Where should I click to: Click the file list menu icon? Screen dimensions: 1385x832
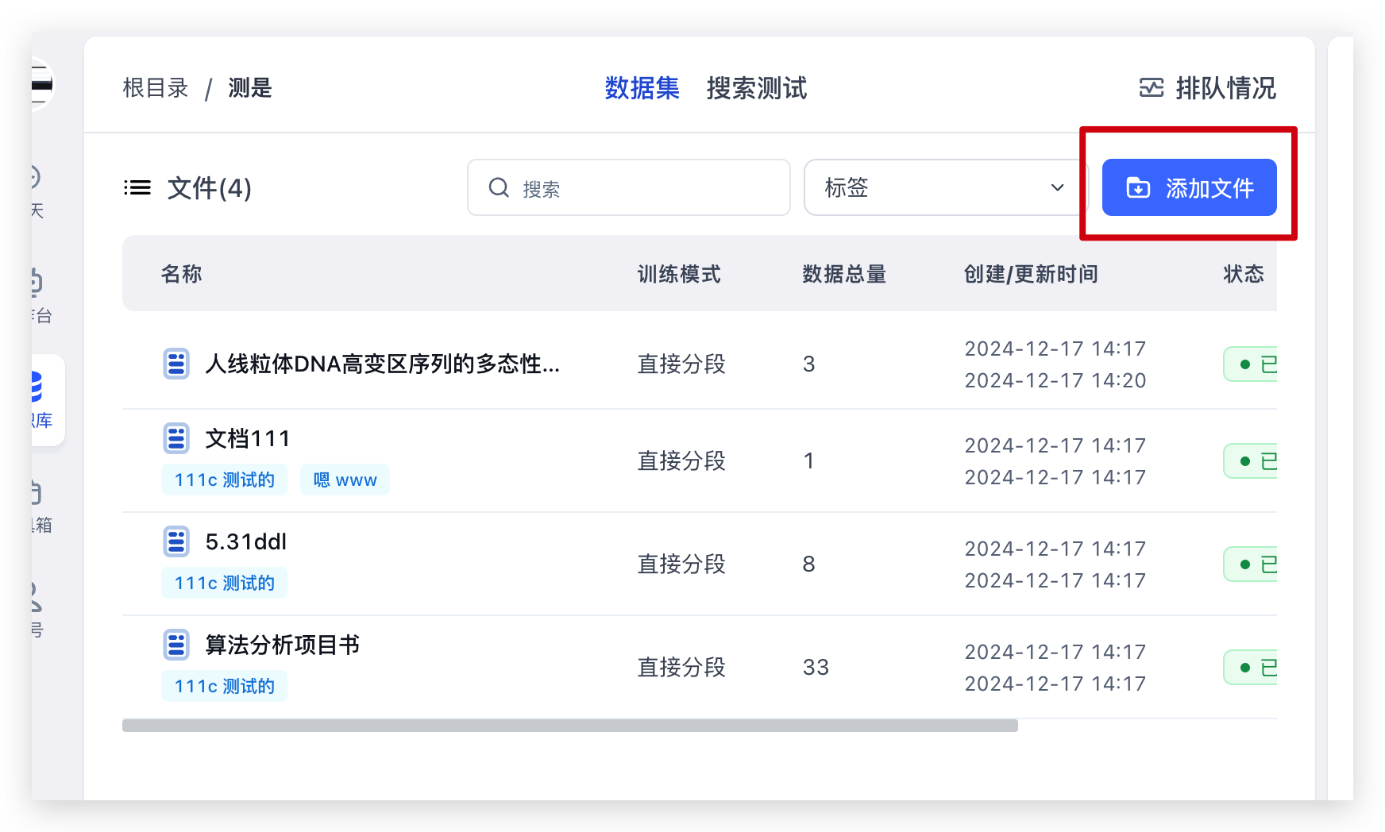click(137, 188)
